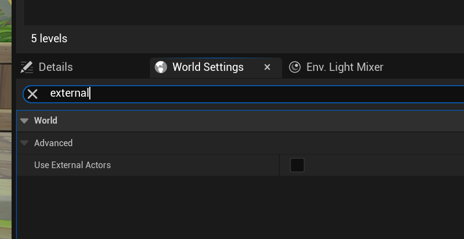This screenshot has width=464, height=239.
Task: Enable the Use External Actors checkbox
Action: point(297,165)
